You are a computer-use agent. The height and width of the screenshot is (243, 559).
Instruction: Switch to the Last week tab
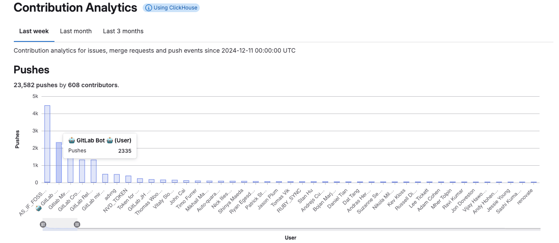point(34,31)
